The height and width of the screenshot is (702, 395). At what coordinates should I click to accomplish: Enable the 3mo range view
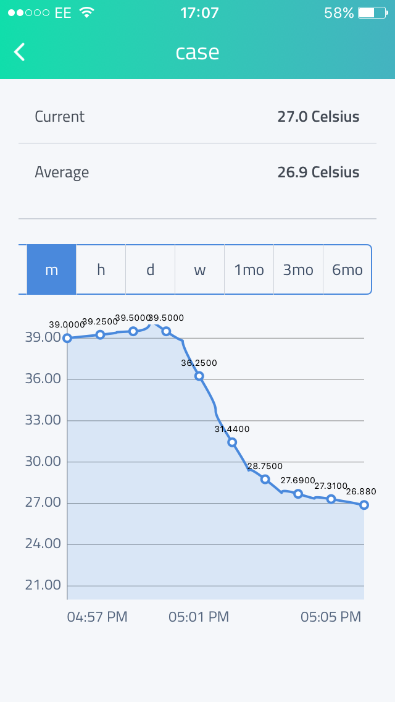click(298, 269)
